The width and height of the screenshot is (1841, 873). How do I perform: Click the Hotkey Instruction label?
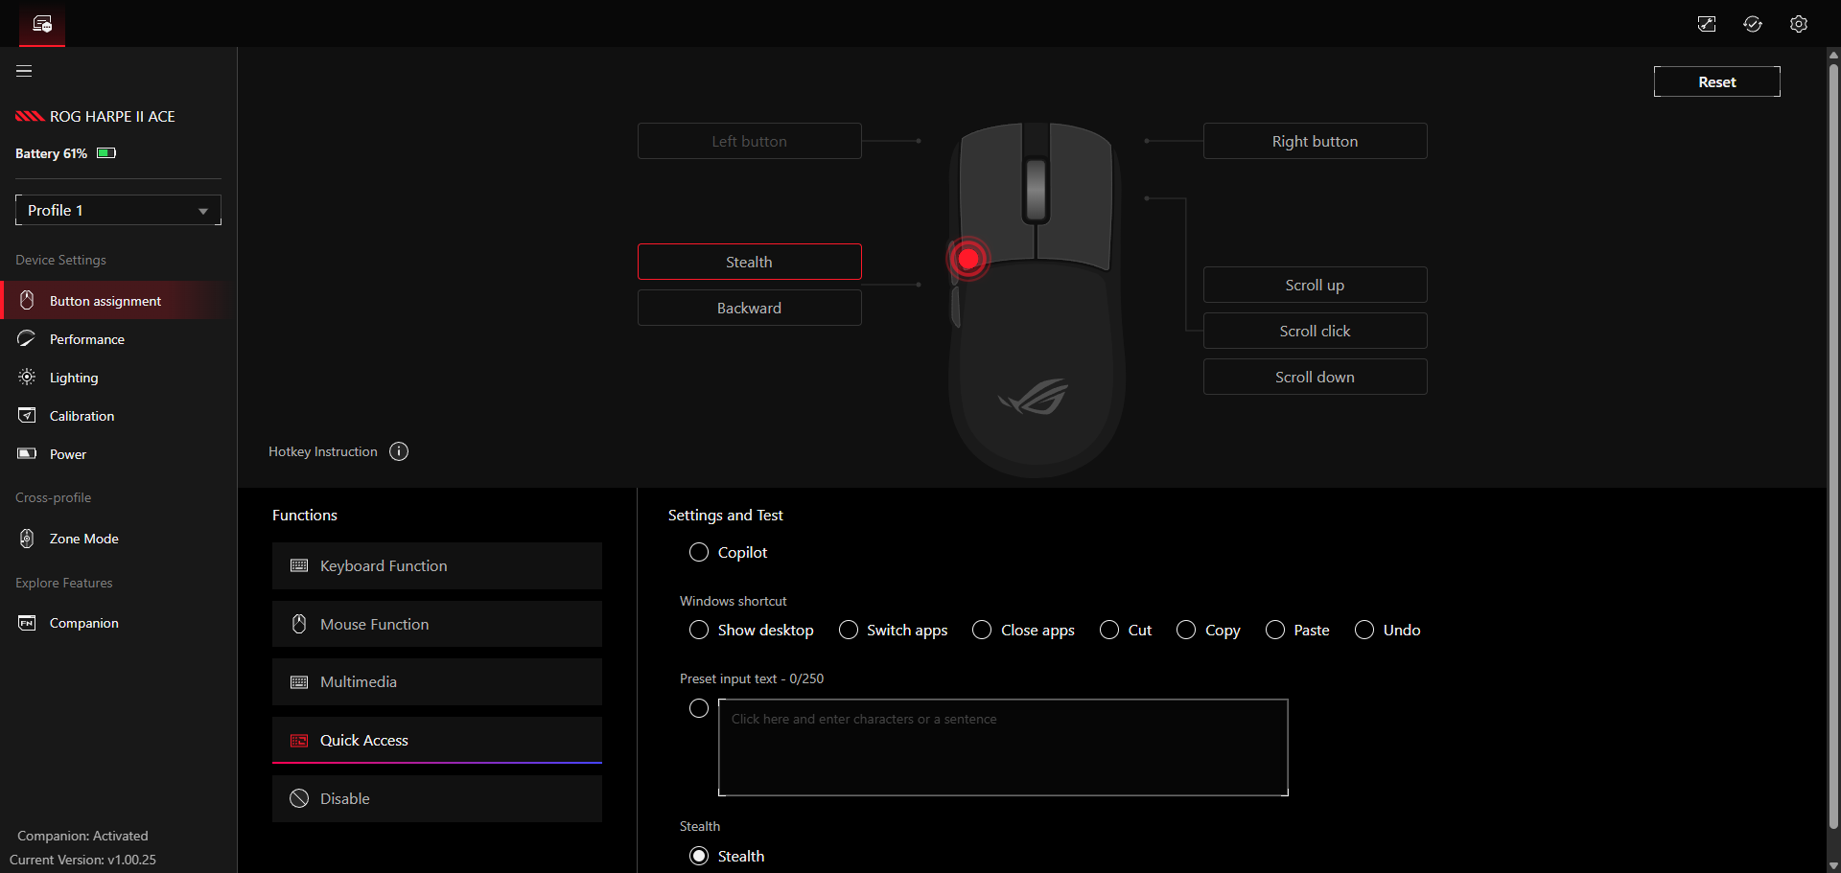point(323,451)
